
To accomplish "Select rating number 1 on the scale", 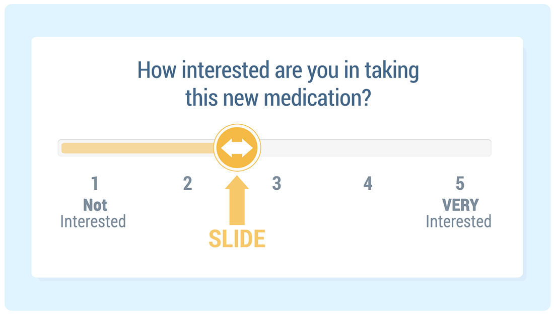I will 95,184.
